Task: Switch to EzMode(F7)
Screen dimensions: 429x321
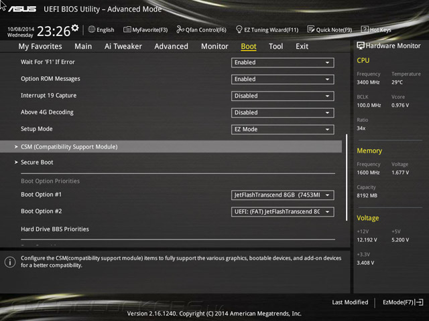Action: point(398,302)
